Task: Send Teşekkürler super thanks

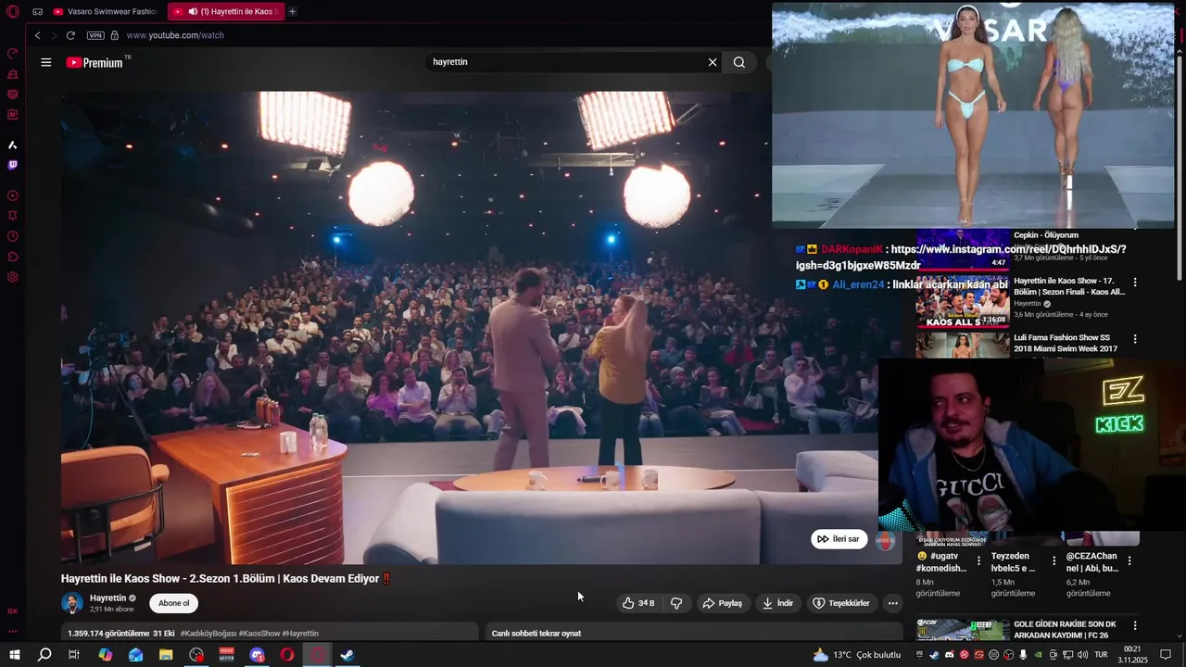Action: (x=841, y=603)
